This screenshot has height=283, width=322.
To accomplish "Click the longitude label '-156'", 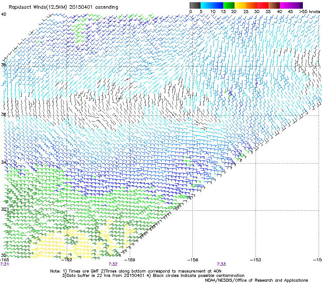I will [193, 260].
